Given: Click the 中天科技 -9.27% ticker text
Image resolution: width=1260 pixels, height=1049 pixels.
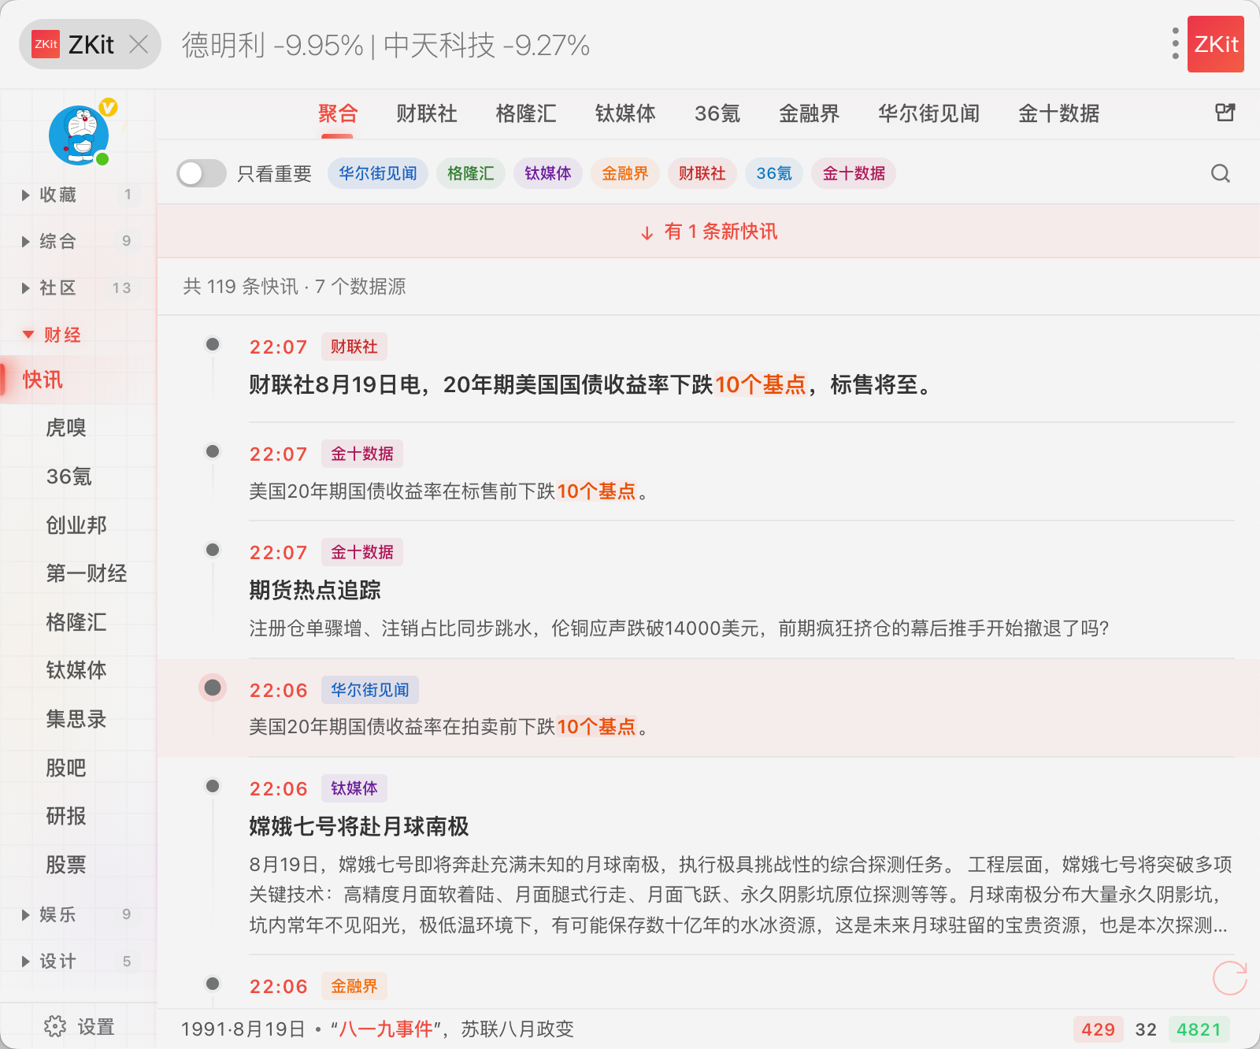Looking at the screenshot, I should (x=487, y=46).
